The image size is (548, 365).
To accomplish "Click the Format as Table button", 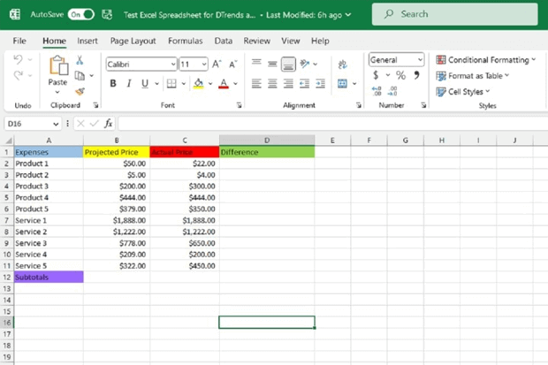I will 473,76.
